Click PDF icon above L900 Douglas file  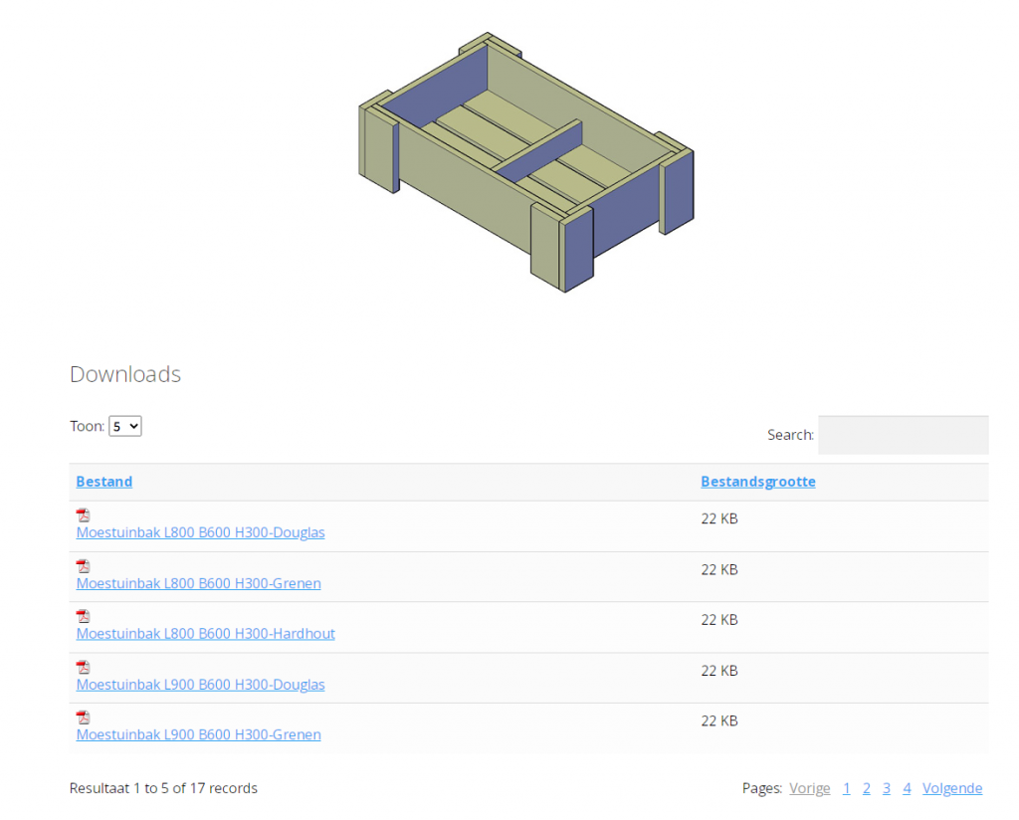(x=84, y=667)
